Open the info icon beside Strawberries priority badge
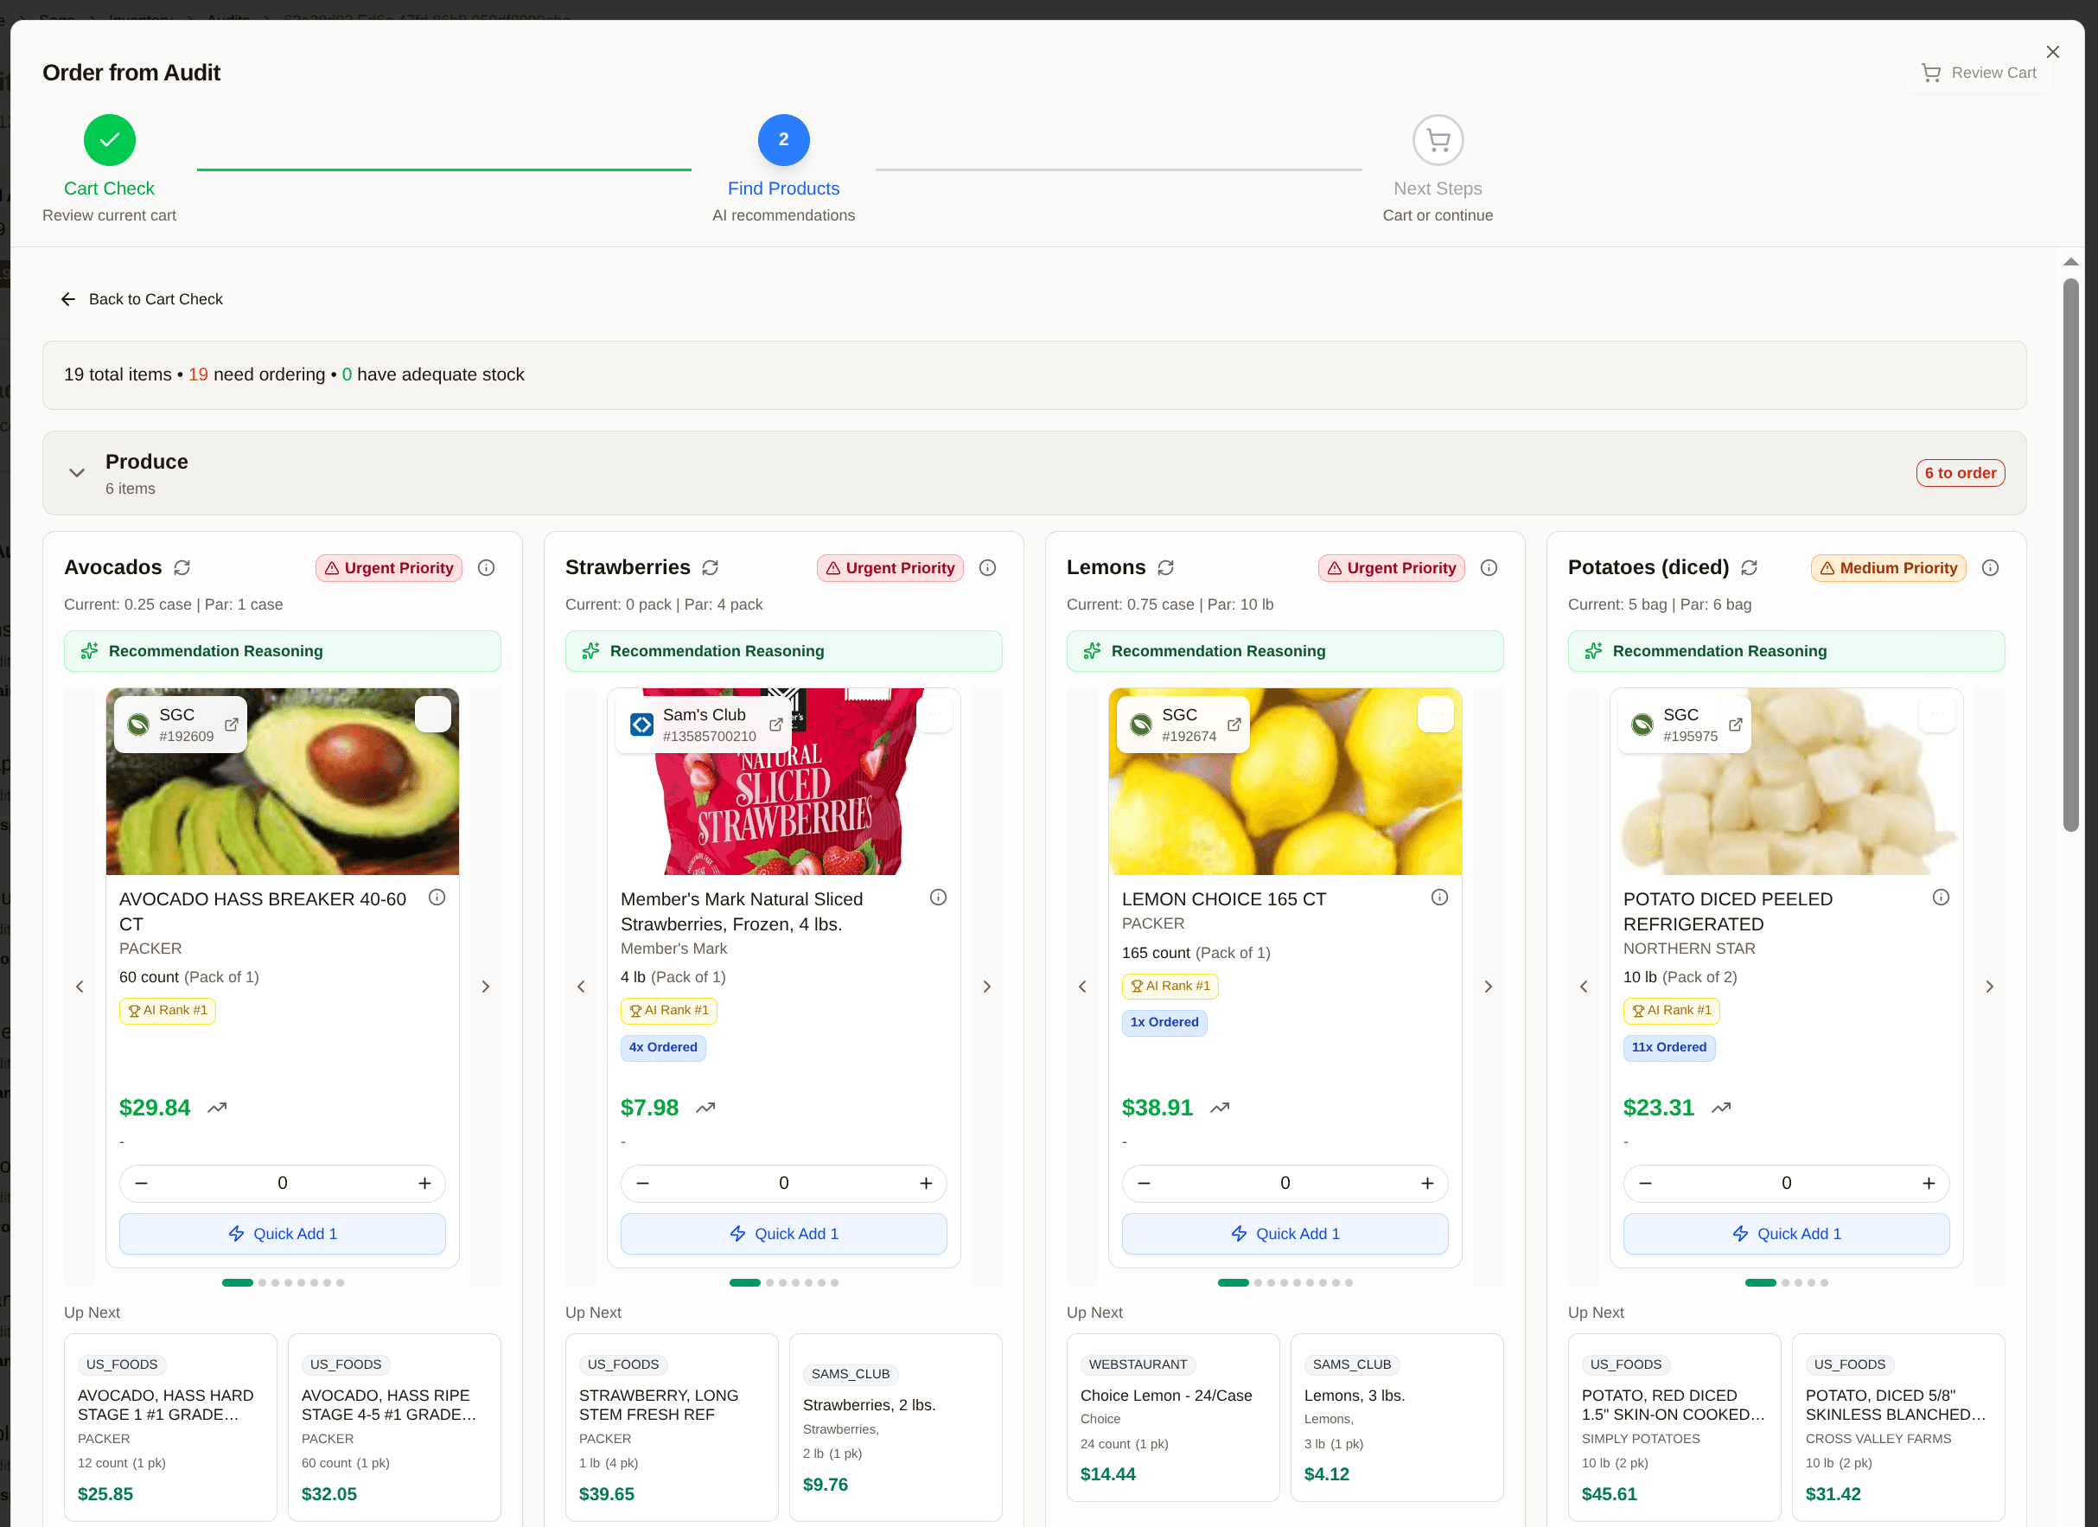The image size is (2098, 1527). [987, 567]
